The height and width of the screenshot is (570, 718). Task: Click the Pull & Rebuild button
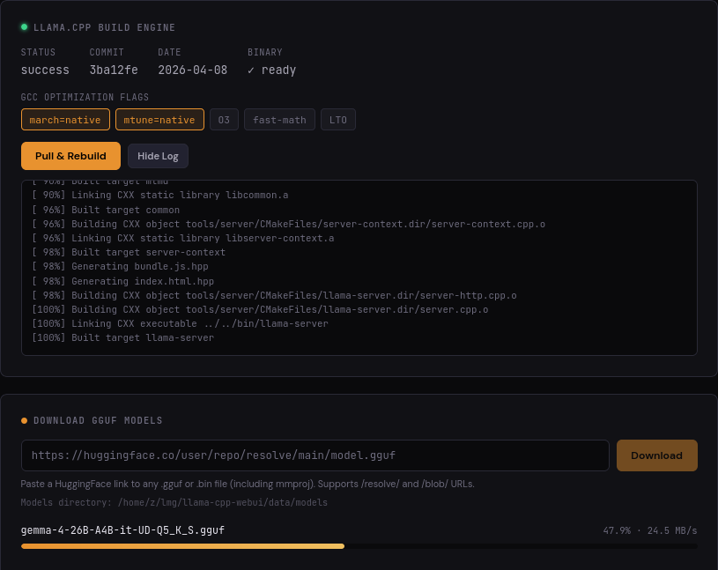(71, 156)
